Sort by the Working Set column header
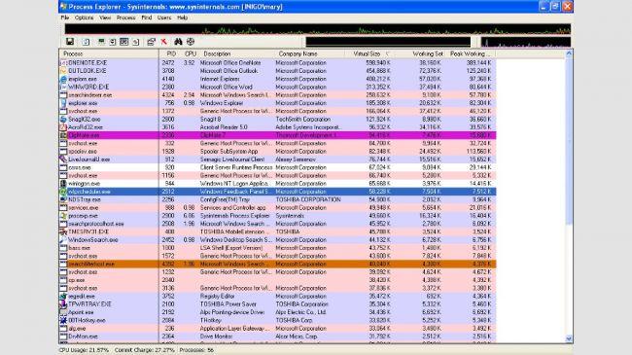 click(x=419, y=53)
